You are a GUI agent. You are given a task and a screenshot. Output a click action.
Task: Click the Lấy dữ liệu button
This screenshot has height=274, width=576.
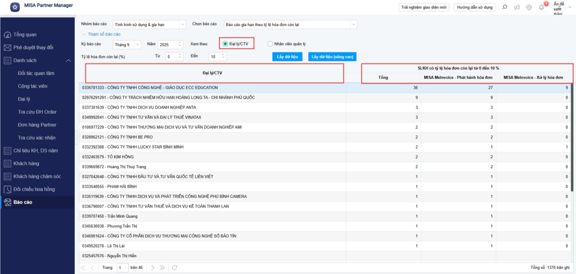coord(287,57)
